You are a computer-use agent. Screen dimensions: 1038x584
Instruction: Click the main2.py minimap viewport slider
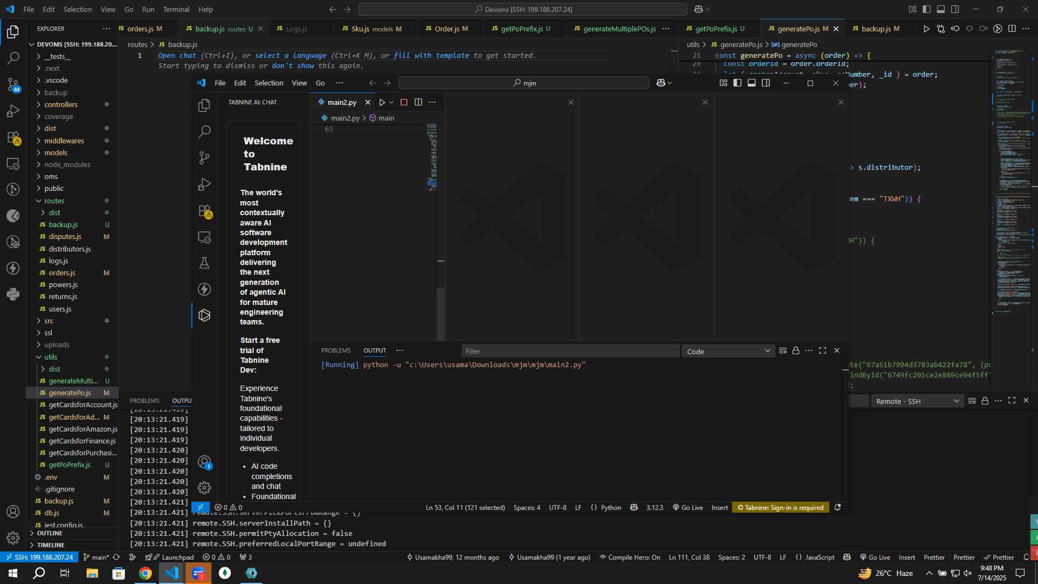click(x=432, y=184)
